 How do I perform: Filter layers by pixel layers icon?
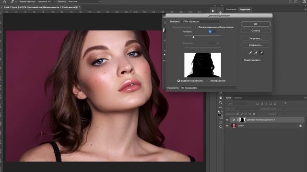[257, 104]
